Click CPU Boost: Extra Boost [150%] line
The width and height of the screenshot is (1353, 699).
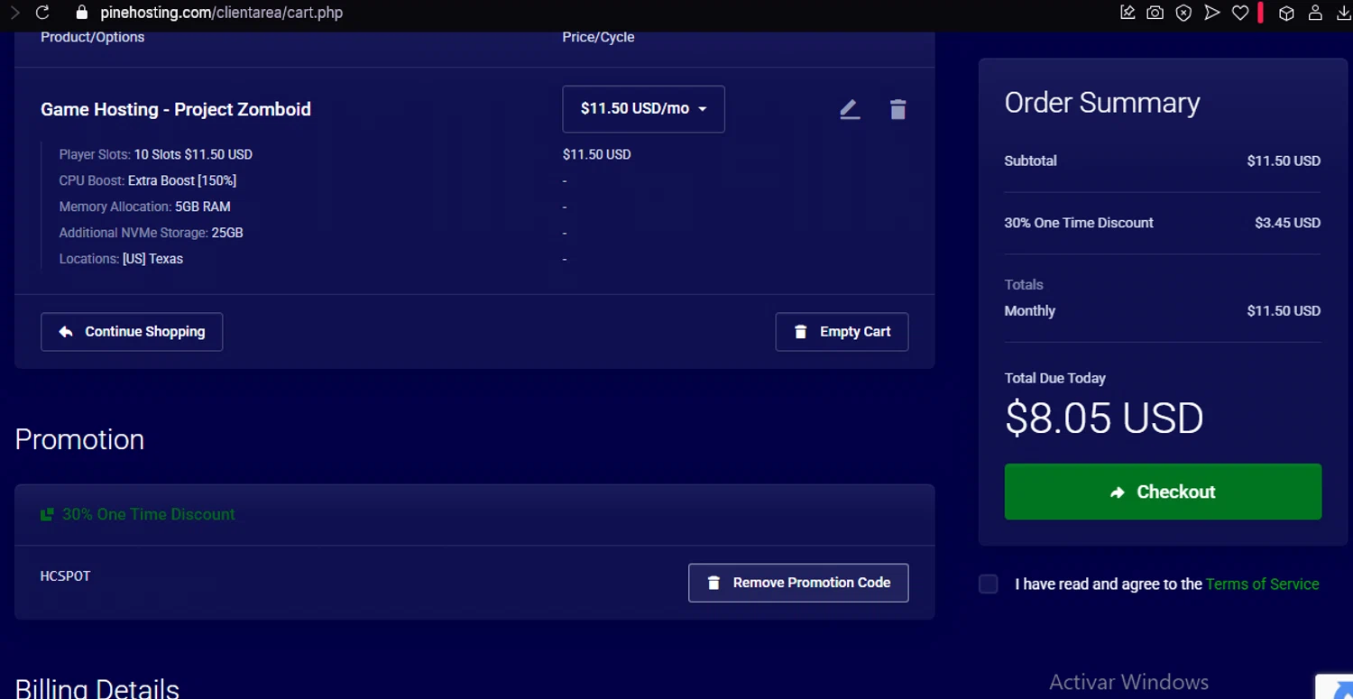pos(147,180)
